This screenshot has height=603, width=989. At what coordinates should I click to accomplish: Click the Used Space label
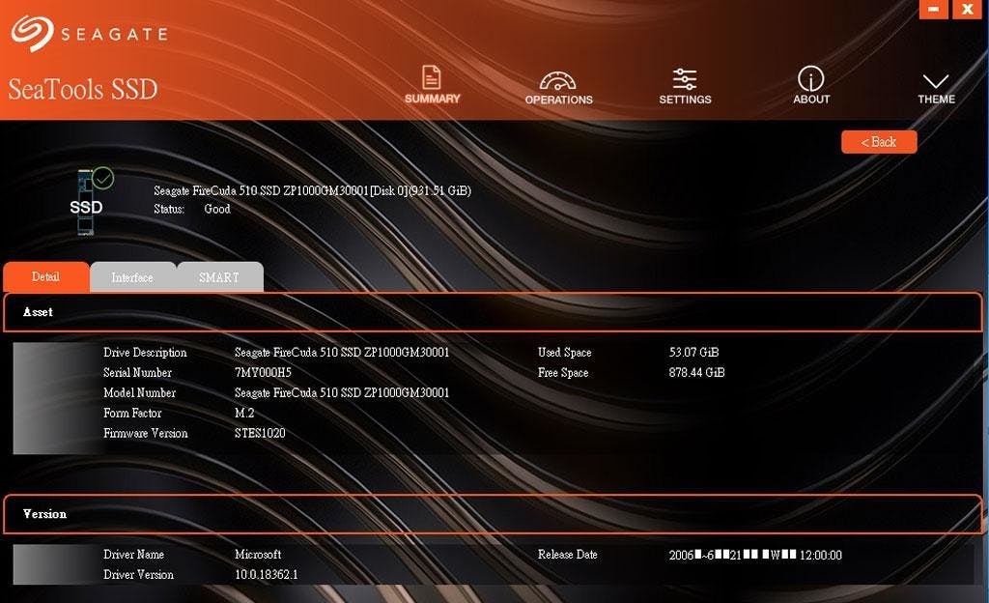coord(564,353)
